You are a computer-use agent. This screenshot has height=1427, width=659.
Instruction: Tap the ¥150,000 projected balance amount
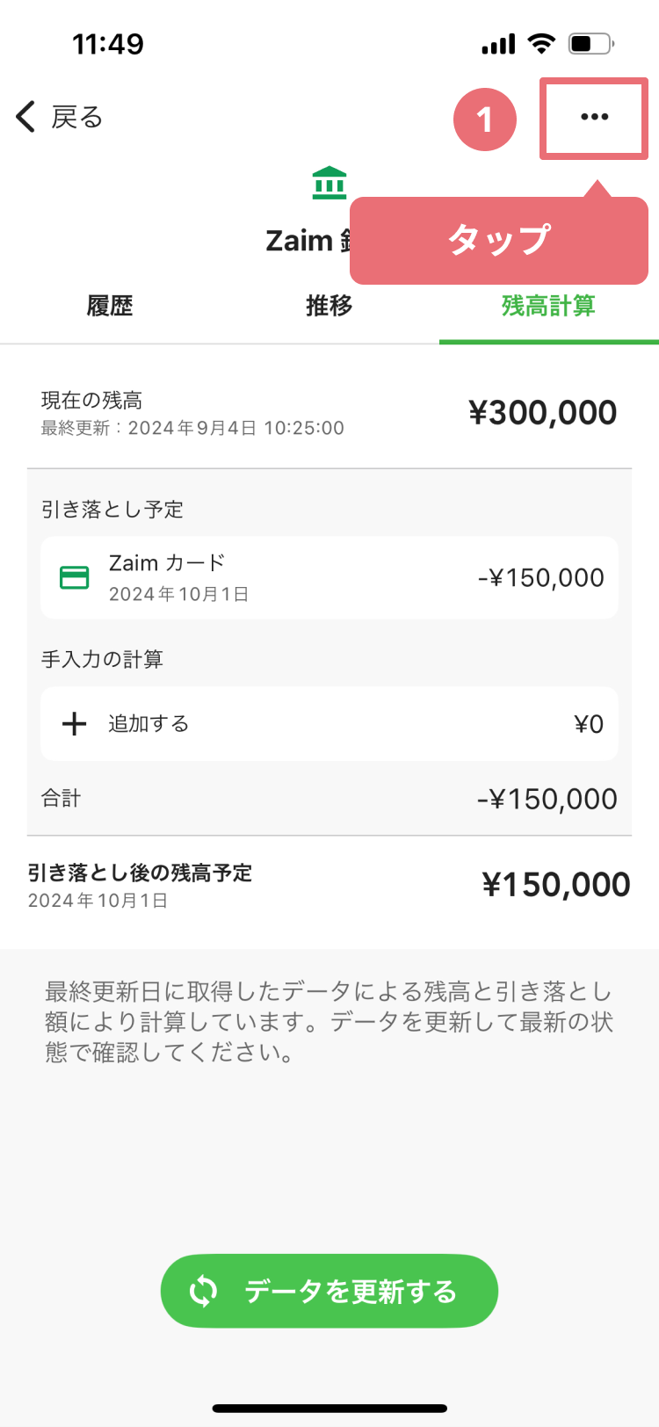(x=555, y=884)
